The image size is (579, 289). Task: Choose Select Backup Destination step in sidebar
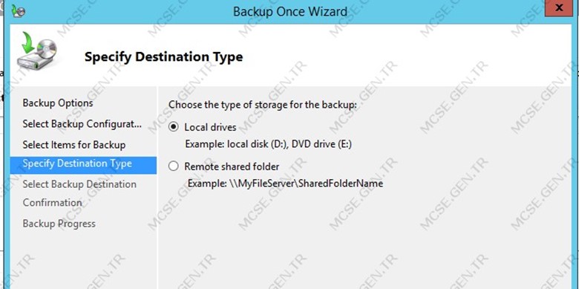tap(79, 184)
